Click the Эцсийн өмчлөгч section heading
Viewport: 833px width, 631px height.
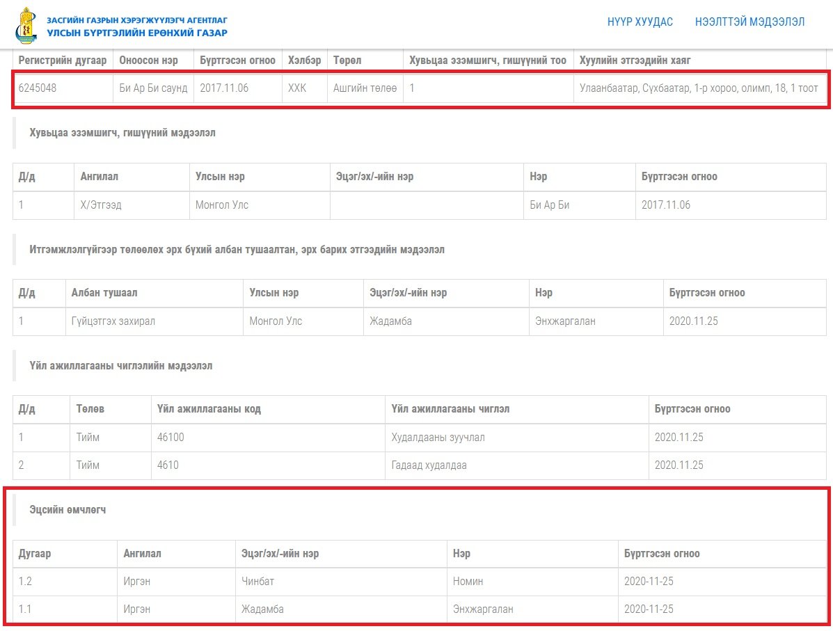point(68,510)
